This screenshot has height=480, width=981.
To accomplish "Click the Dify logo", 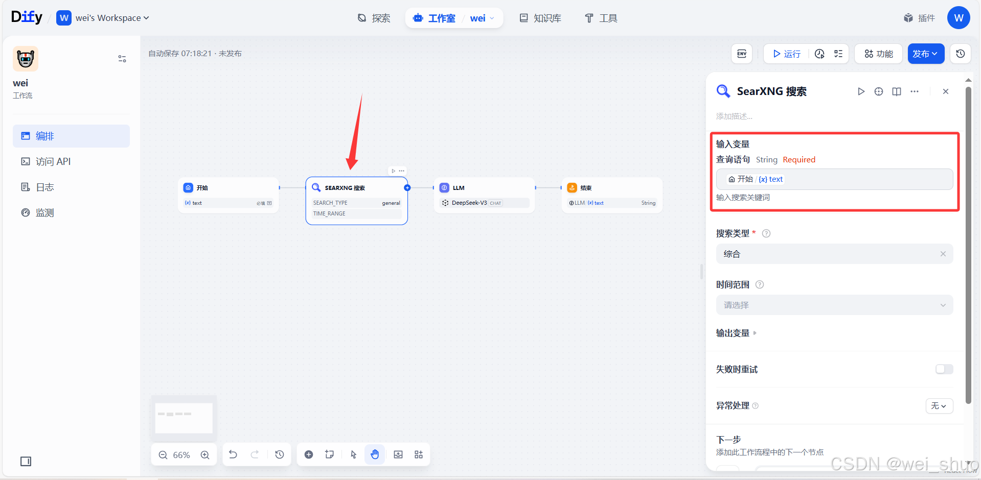I will click(27, 17).
